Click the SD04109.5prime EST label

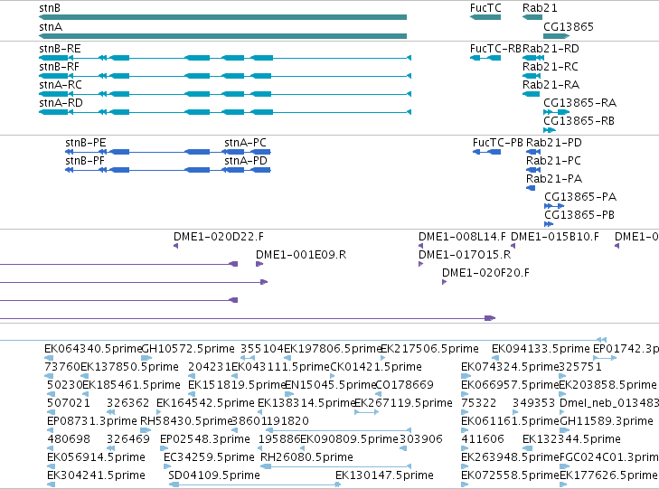tap(214, 475)
